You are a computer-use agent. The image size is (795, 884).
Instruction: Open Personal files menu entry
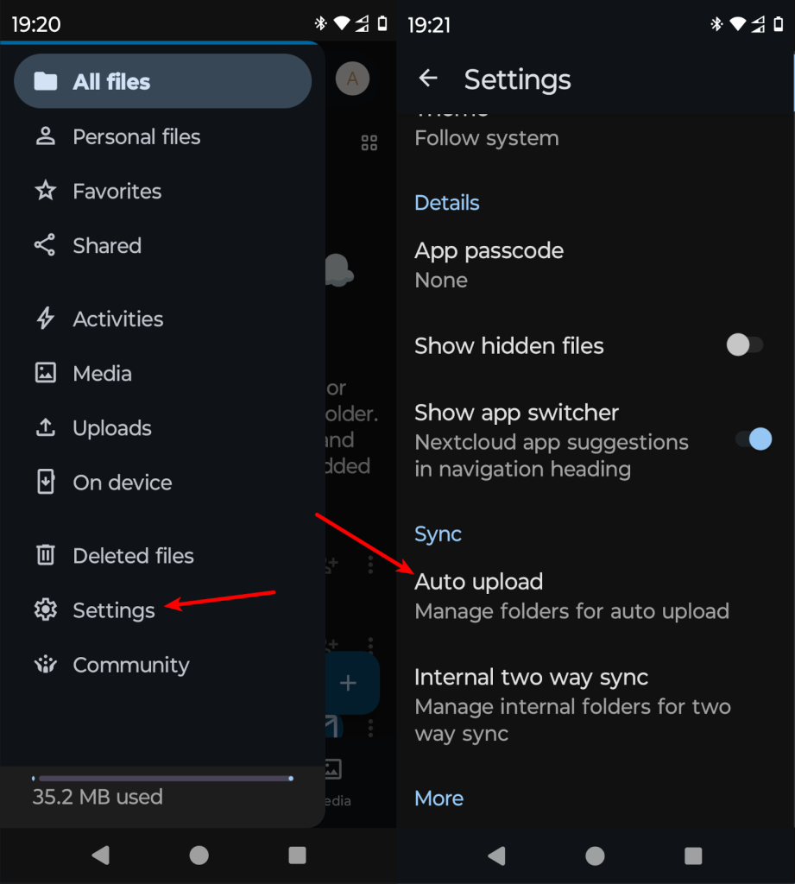point(136,136)
